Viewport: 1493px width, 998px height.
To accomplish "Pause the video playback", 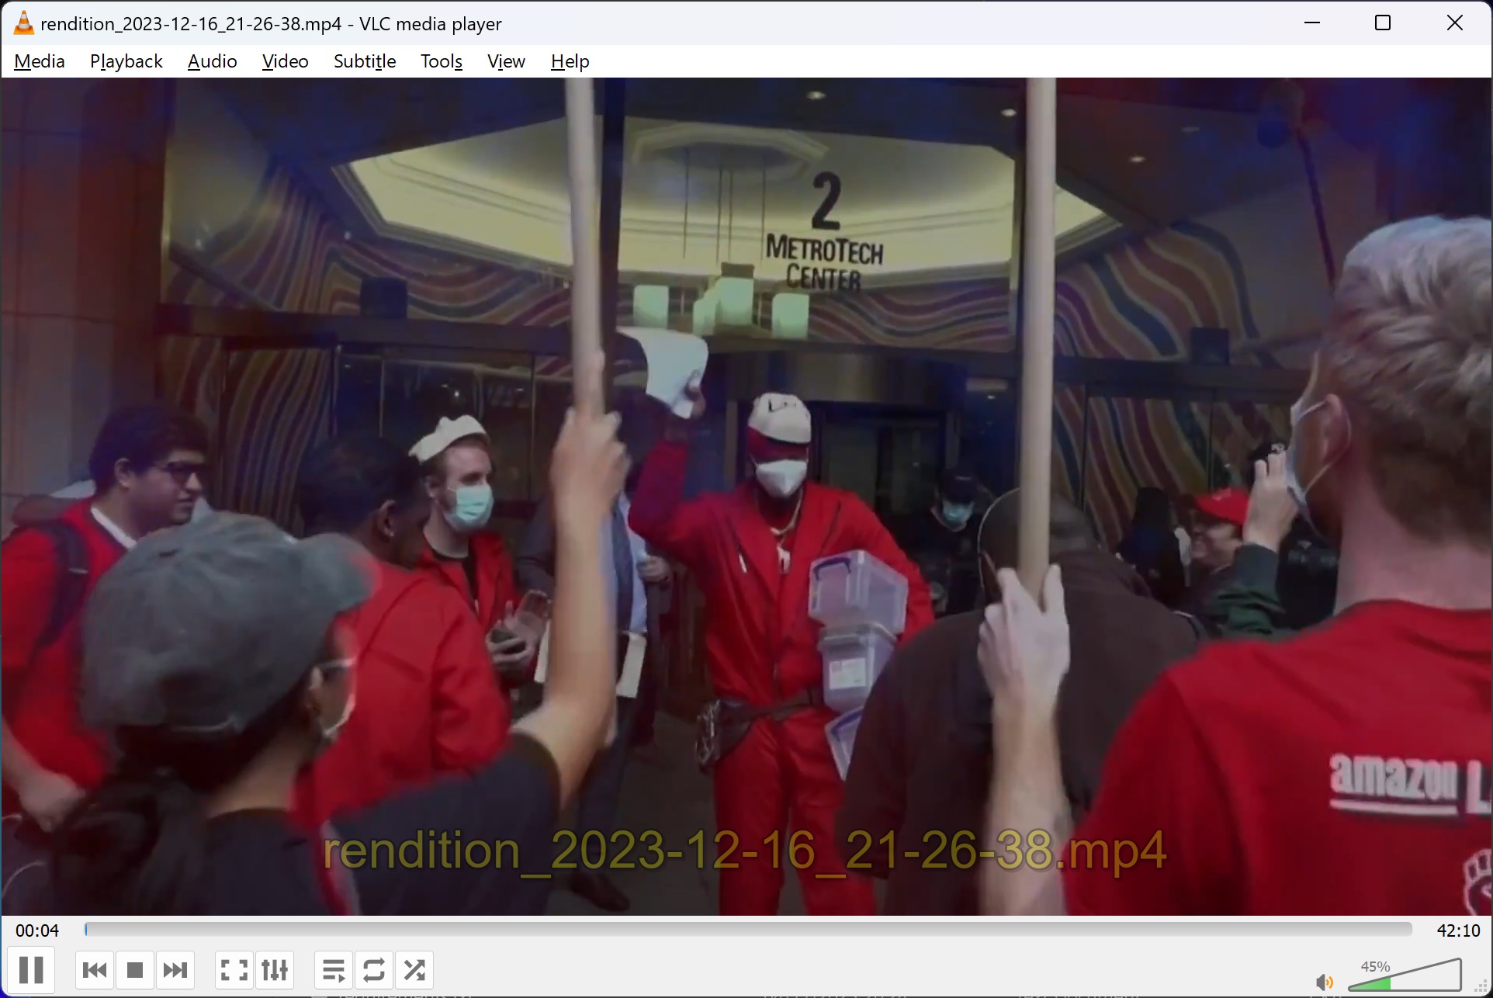I will click(31, 970).
